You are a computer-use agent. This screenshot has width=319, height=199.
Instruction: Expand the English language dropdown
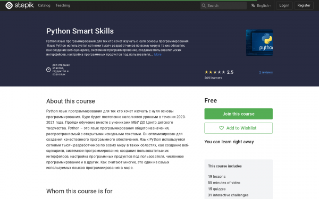tap(264, 6)
